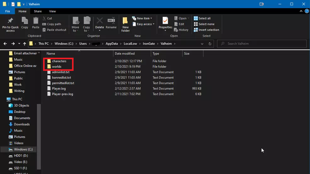Click the AppData breadcrumb

coord(112,44)
